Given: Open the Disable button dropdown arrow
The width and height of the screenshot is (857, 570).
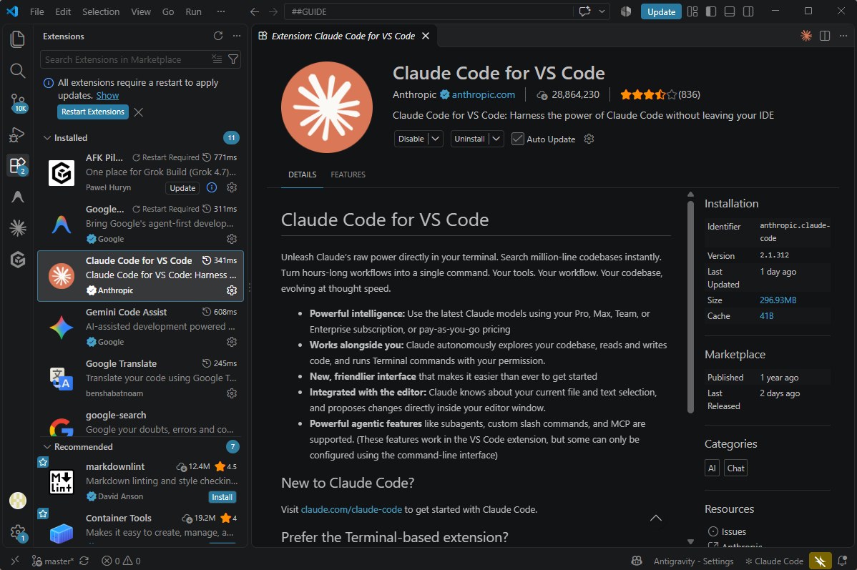Looking at the screenshot, I should coord(436,139).
